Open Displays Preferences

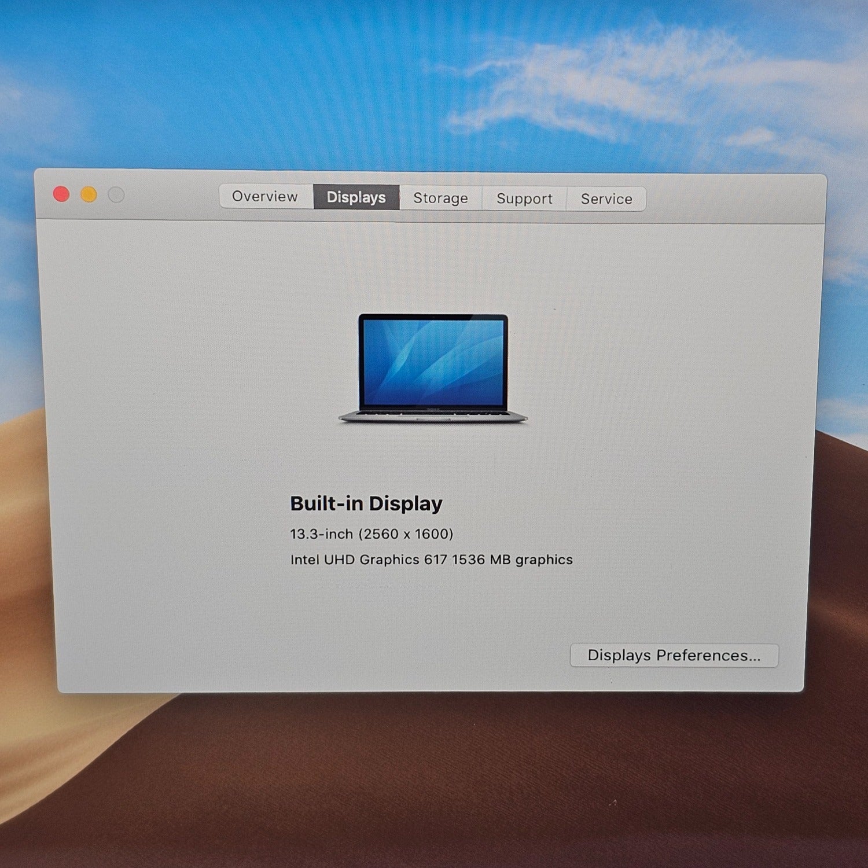[x=674, y=655]
